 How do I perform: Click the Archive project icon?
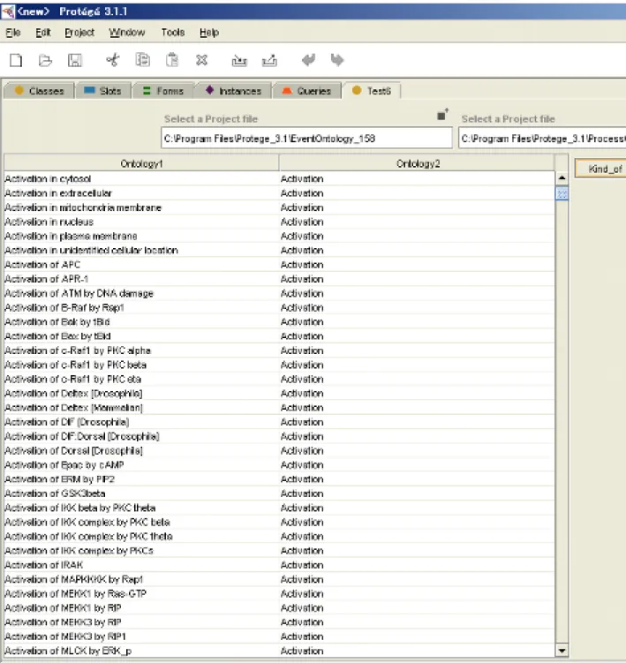[x=239, y=60]
